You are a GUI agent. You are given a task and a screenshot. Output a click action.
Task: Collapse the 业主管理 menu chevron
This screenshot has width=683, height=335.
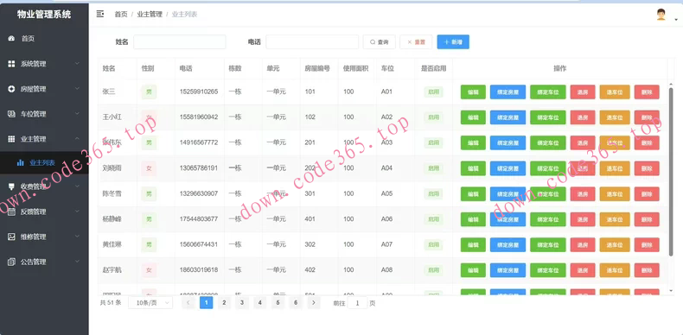77,139
